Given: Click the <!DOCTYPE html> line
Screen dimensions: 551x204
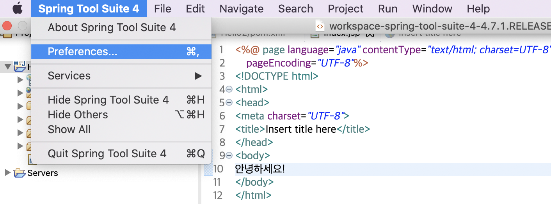Looking at the screenshot, I should (277, 76).
